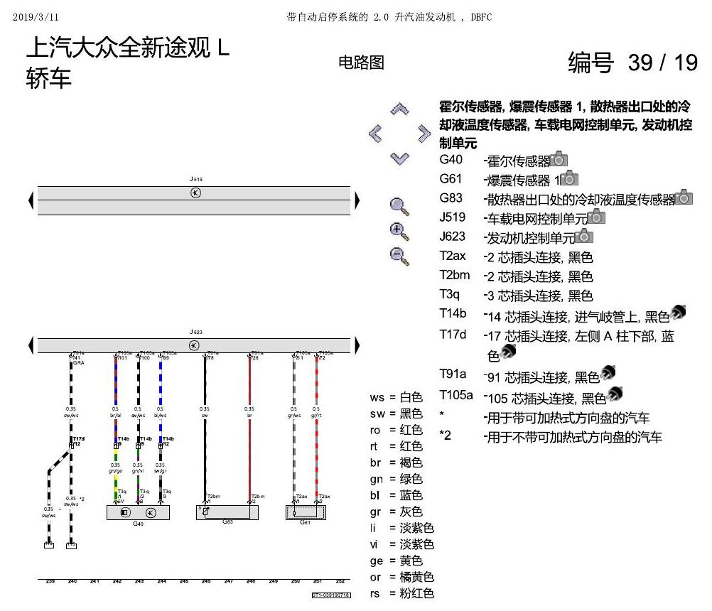
Task: Click right scroll arrow of J623 bar
Action: tap(357, 345)
